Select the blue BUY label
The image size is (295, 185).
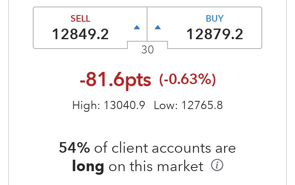click(215, 18)
